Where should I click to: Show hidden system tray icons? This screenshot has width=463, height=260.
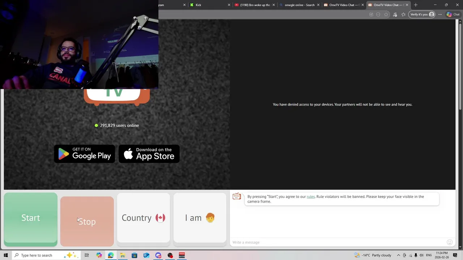tap(399, 255)
